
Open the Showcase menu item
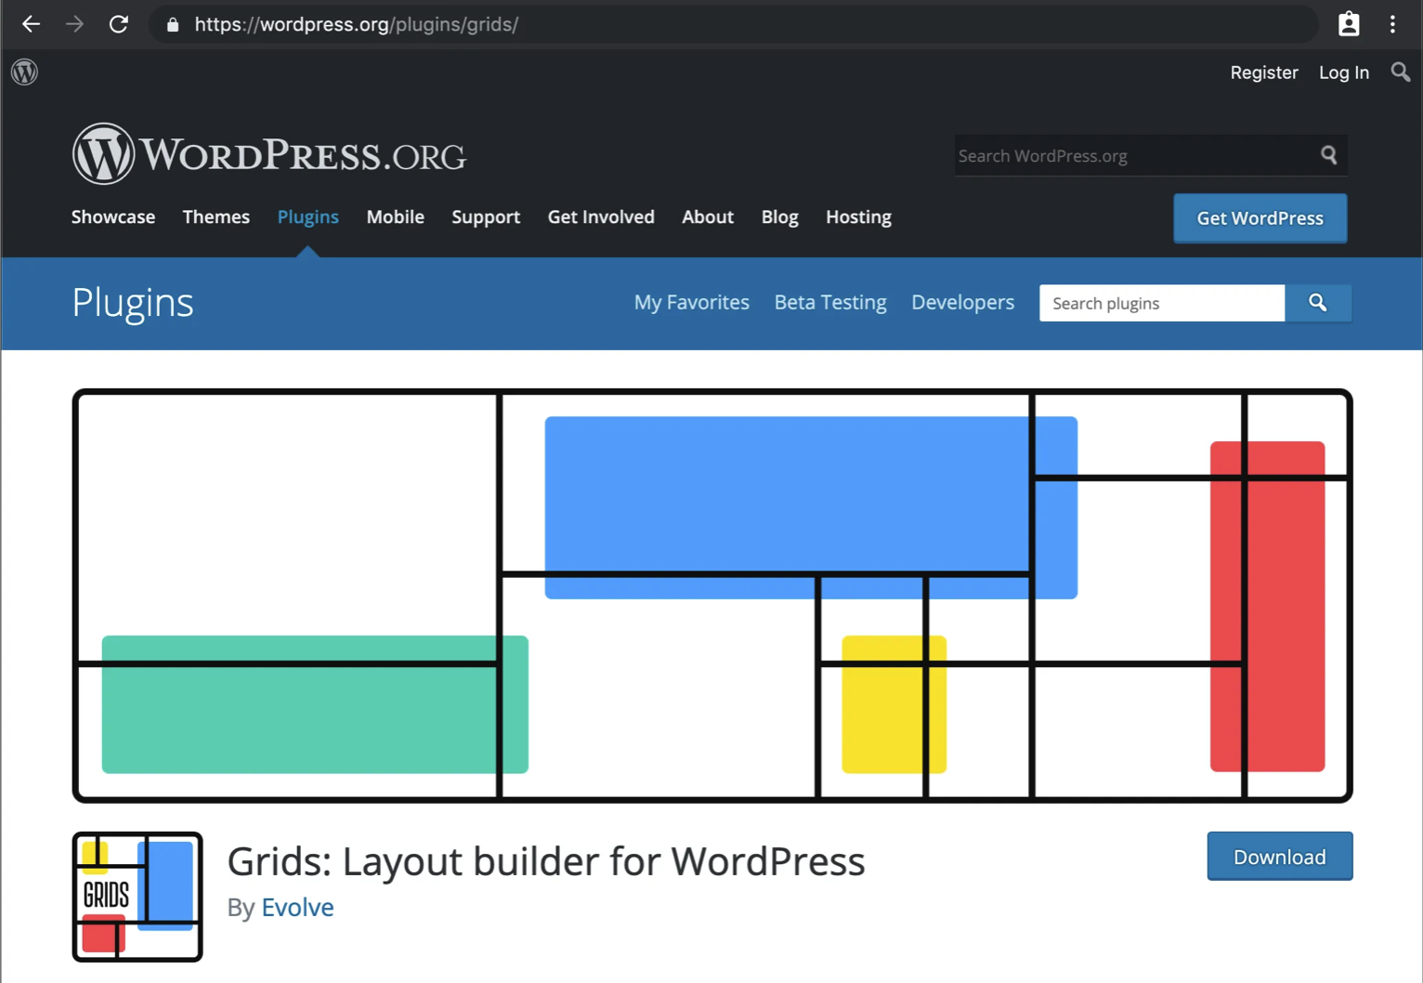(113, 216)
